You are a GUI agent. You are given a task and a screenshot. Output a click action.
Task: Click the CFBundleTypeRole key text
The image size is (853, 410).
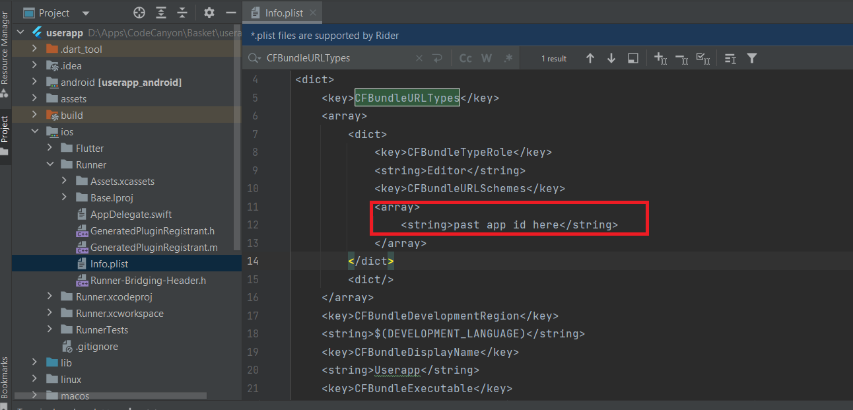(460, 153)
